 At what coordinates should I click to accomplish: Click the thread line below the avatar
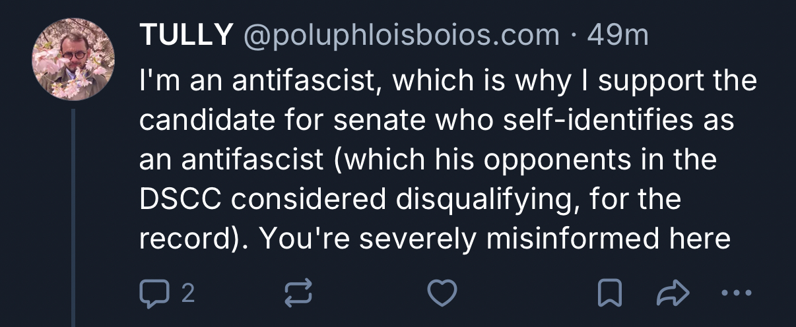[x=74, y=218]
